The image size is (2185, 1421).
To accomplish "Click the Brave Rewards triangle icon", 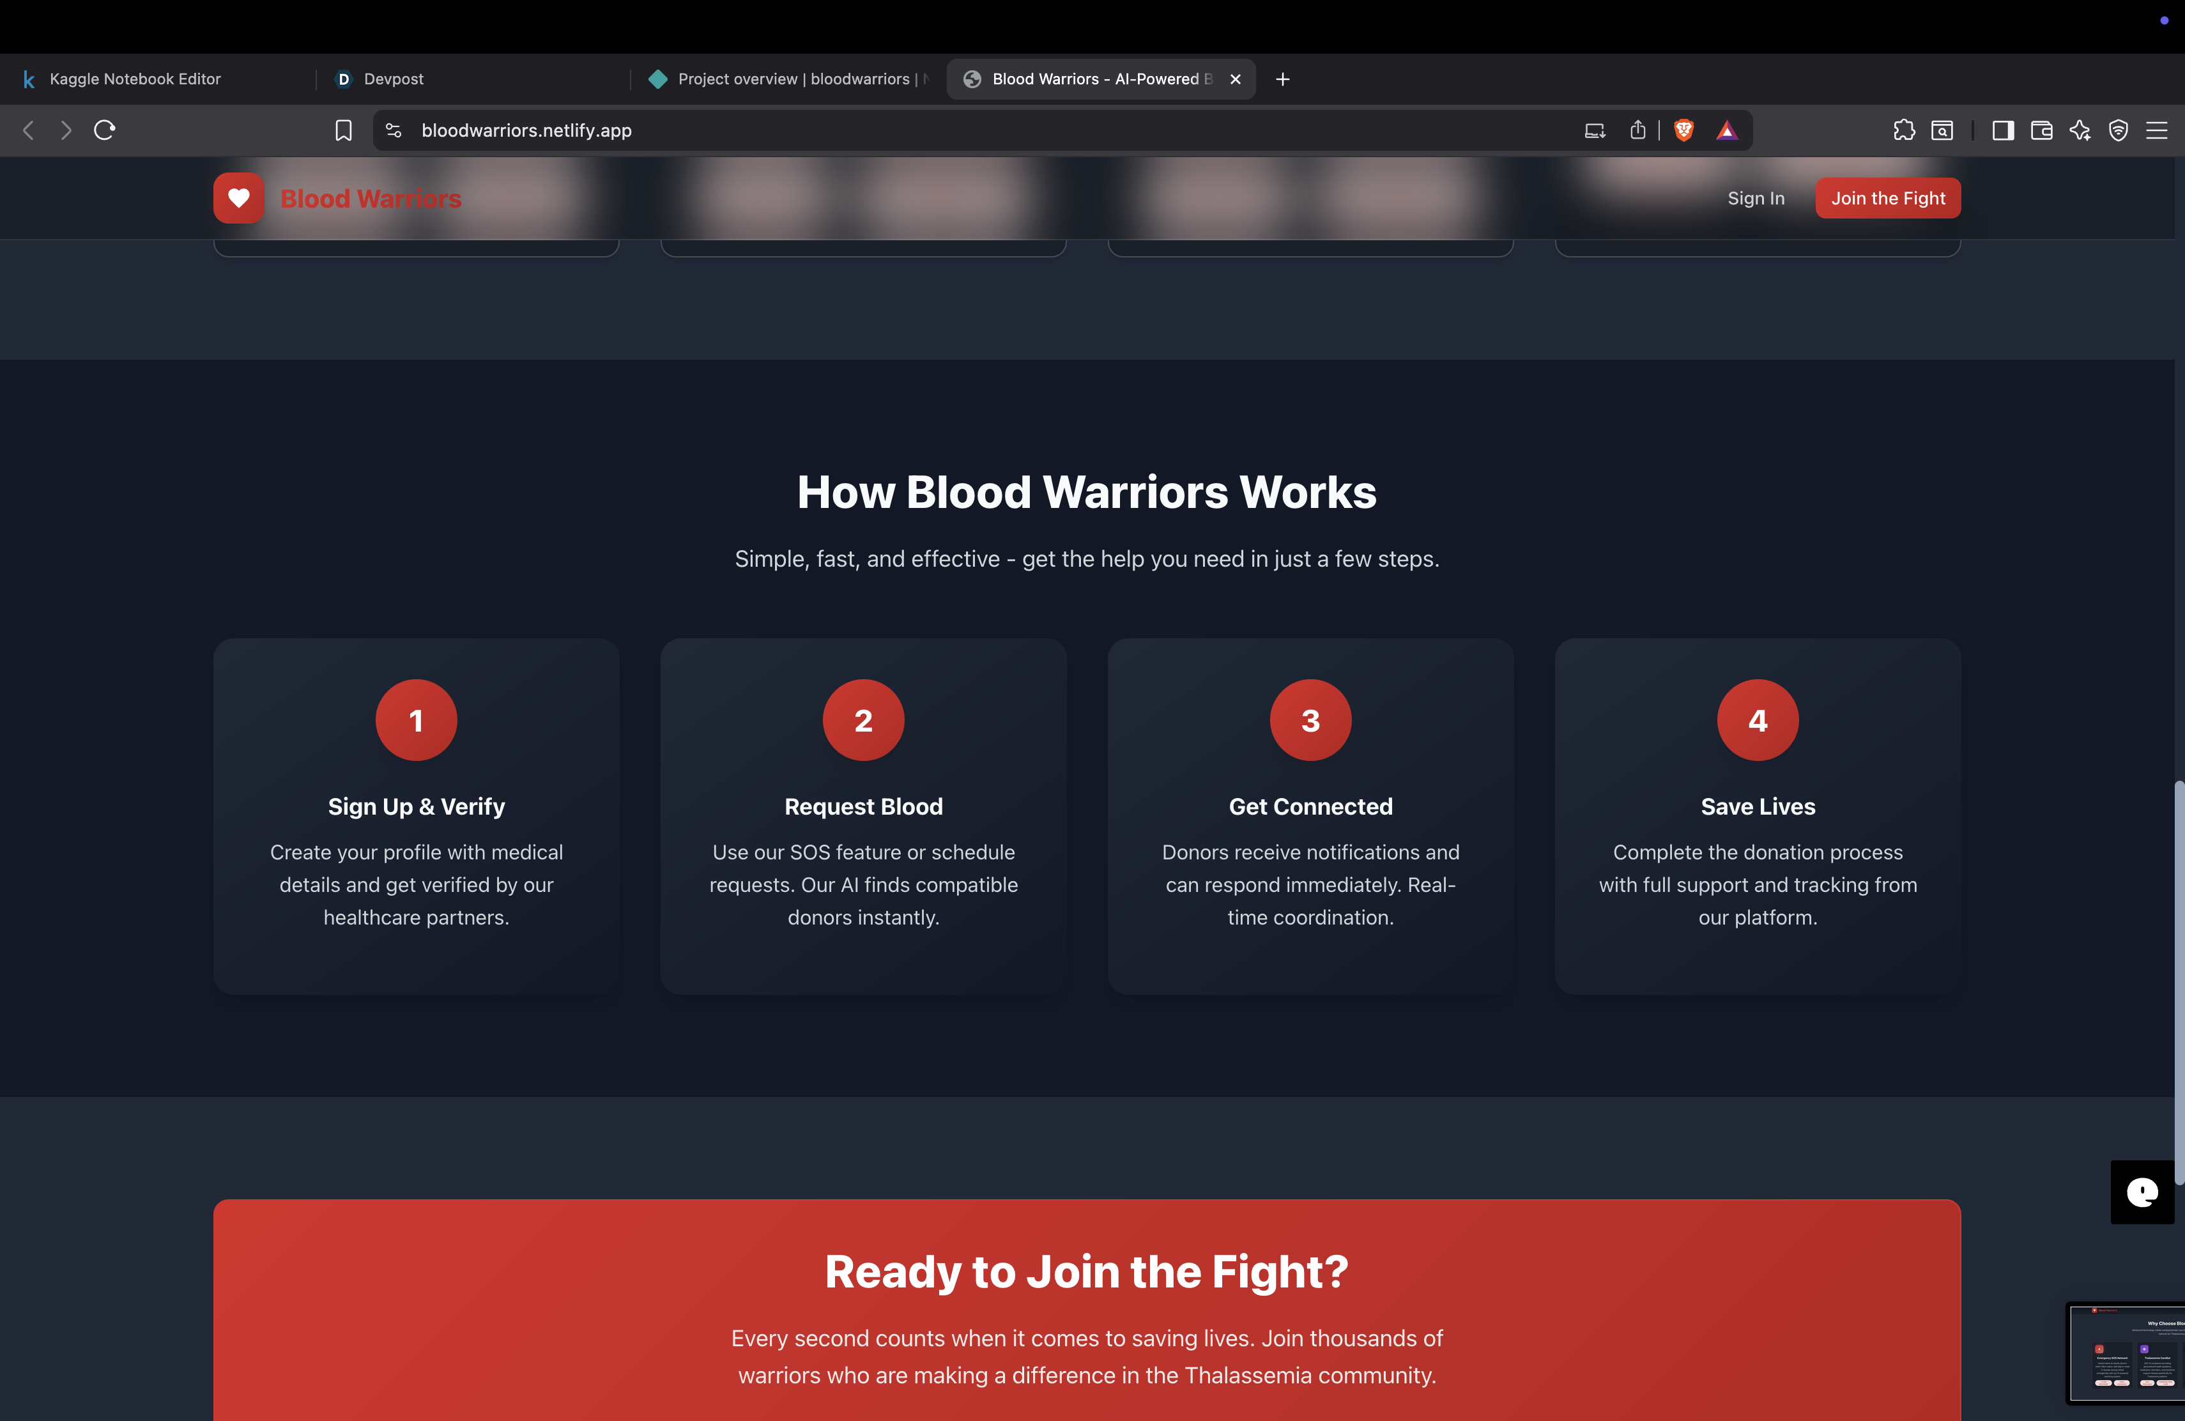I will (x=1727, y=130).
